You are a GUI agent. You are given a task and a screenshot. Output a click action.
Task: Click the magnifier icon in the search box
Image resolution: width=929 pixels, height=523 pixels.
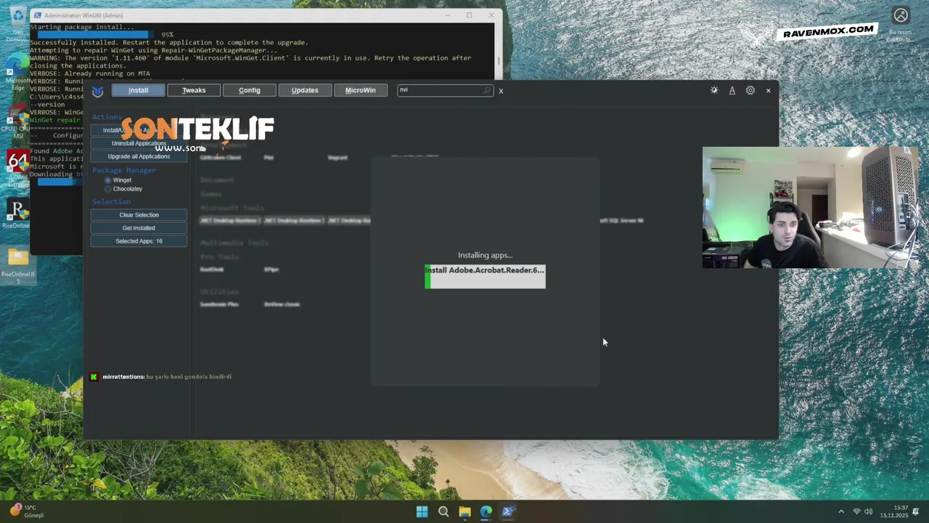487,90
